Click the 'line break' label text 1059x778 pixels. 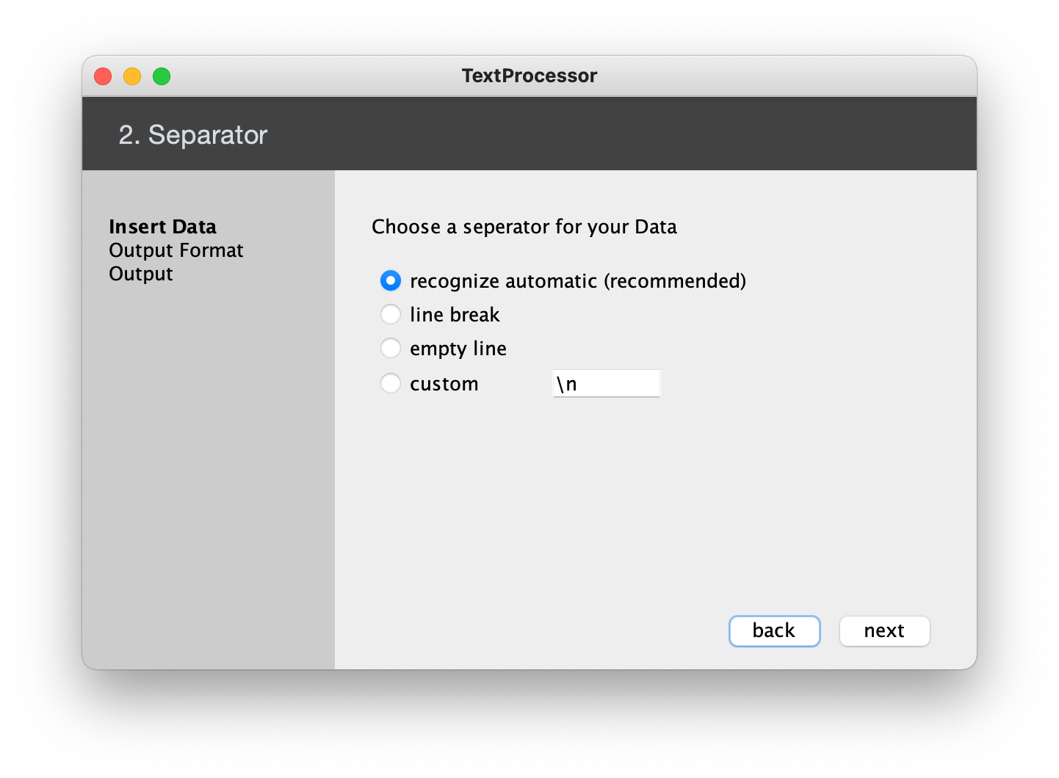coord(455,314)
